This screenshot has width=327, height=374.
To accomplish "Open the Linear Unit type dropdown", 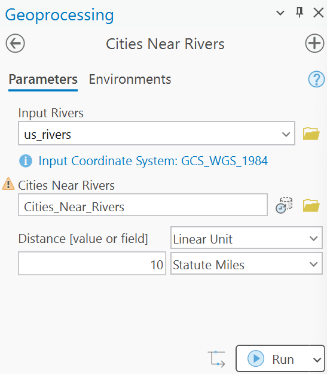I will (x=246, y=238).
